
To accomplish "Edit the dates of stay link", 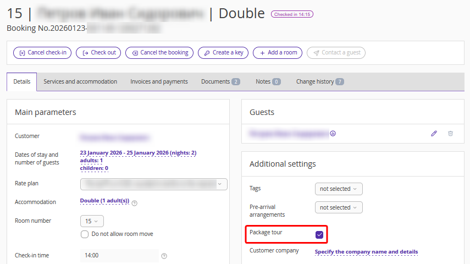I will 138,153.
